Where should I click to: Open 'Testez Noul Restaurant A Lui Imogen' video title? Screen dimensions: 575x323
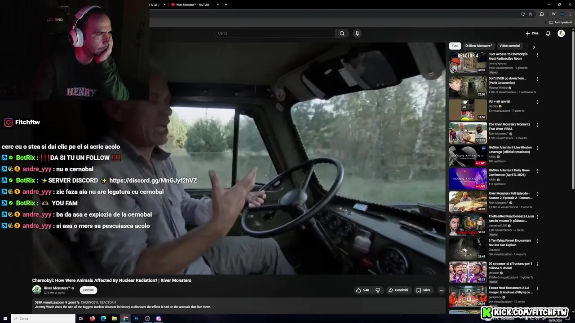point(510,290)
